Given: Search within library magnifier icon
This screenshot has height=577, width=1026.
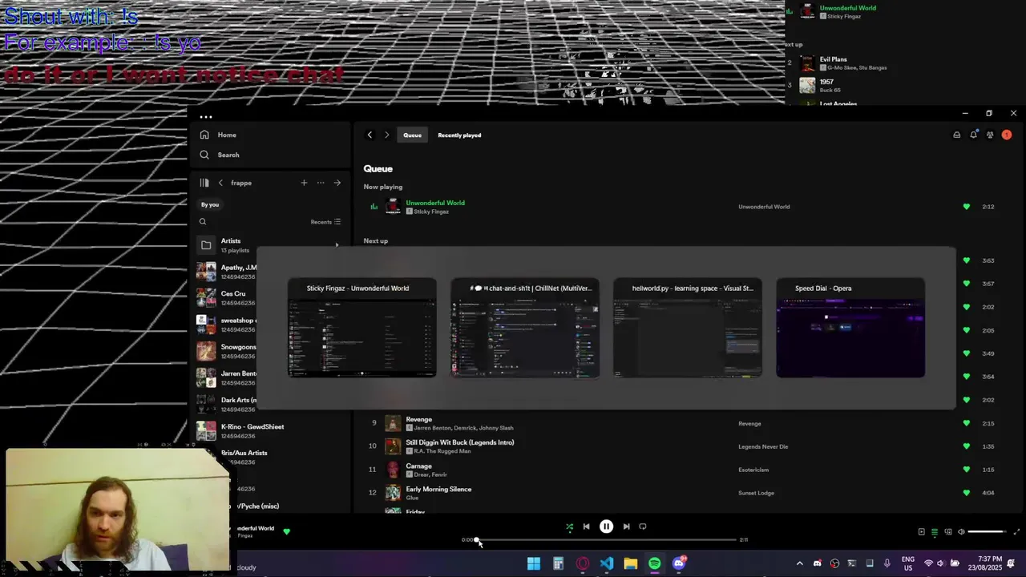Looking at the screenshot, I should [203, 222].
